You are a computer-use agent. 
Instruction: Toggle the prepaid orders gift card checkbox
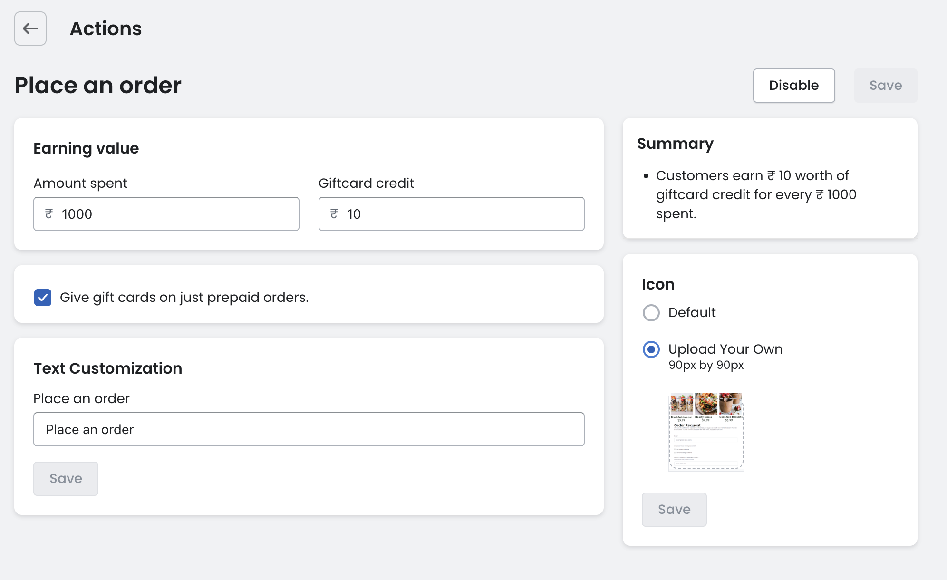coord(43,298)
